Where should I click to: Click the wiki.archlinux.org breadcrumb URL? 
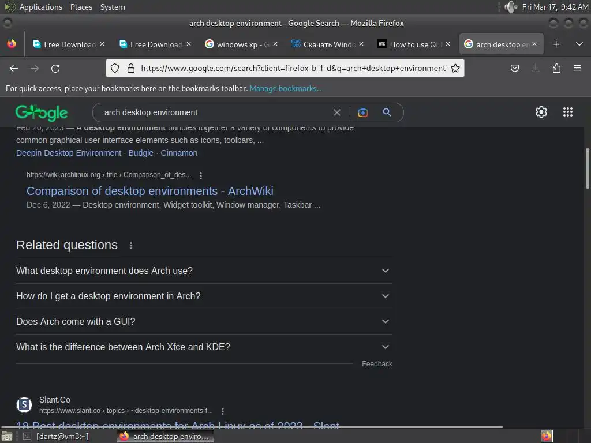pyautogui.click(x=109, y=175)
